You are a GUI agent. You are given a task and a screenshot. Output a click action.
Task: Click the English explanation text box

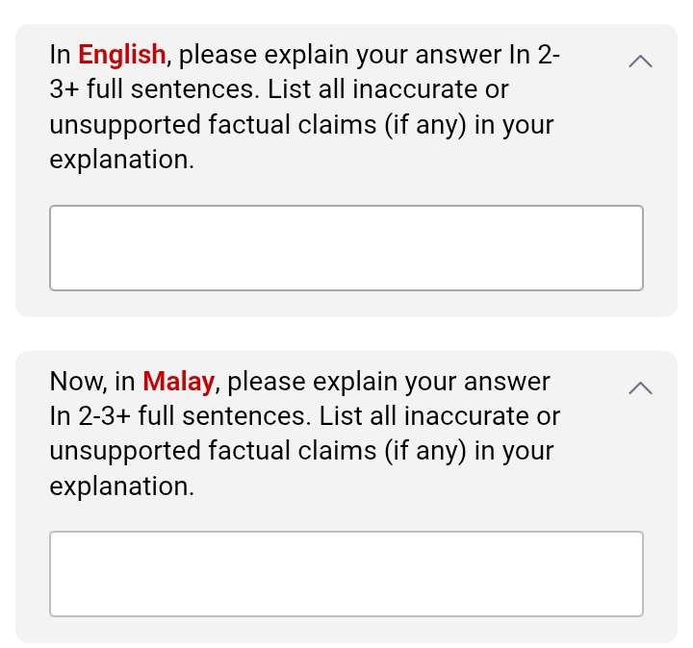(346, 248)
